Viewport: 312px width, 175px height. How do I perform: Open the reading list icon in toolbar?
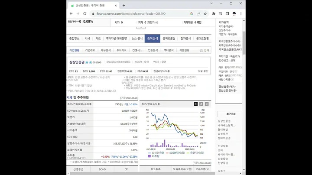click(x=221, y=13)
